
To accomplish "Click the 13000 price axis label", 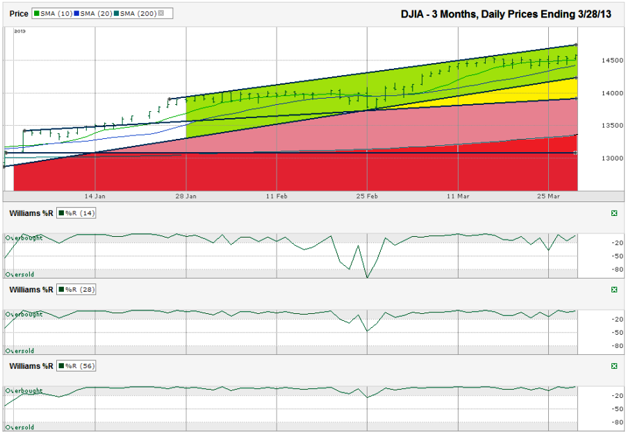I will (x=612, y=158).
